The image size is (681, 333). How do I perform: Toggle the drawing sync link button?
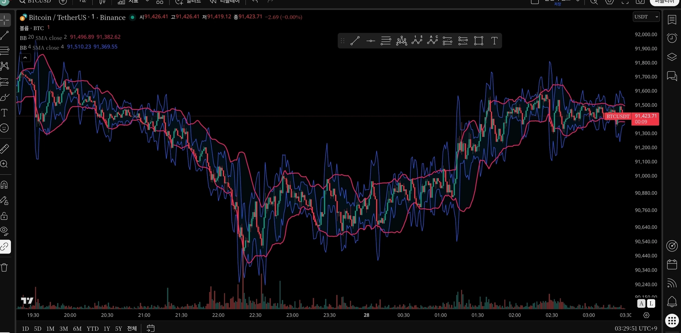tap(5, 247)
